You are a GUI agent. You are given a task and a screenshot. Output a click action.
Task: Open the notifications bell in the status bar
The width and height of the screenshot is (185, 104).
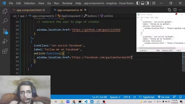180,97
